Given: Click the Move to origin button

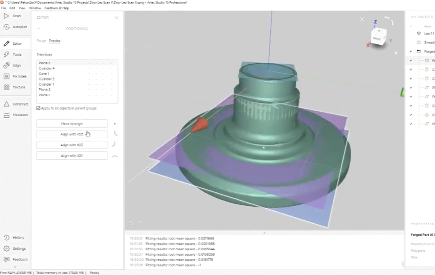Looking at the screenshot, I should 72,124.
